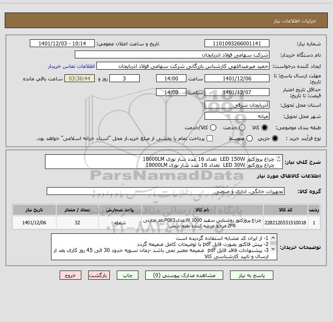Click the گروه کالا field

coord(166,191)
